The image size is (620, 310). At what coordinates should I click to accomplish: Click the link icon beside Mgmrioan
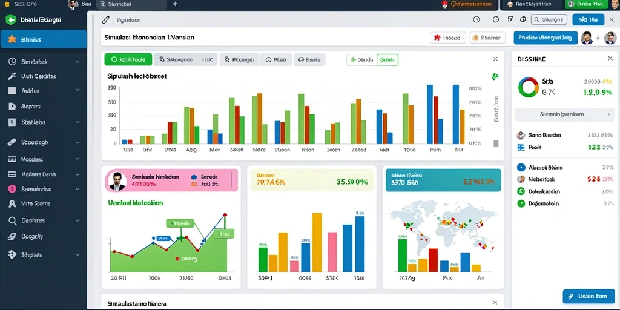(x=105, y=20)
